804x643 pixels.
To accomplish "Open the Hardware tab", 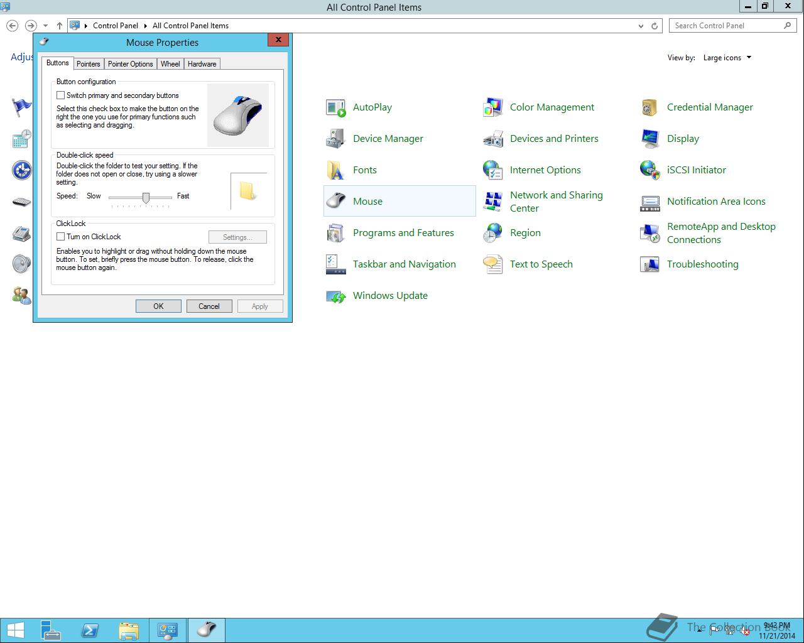I will pyautogui.click(x=202, y=64).
